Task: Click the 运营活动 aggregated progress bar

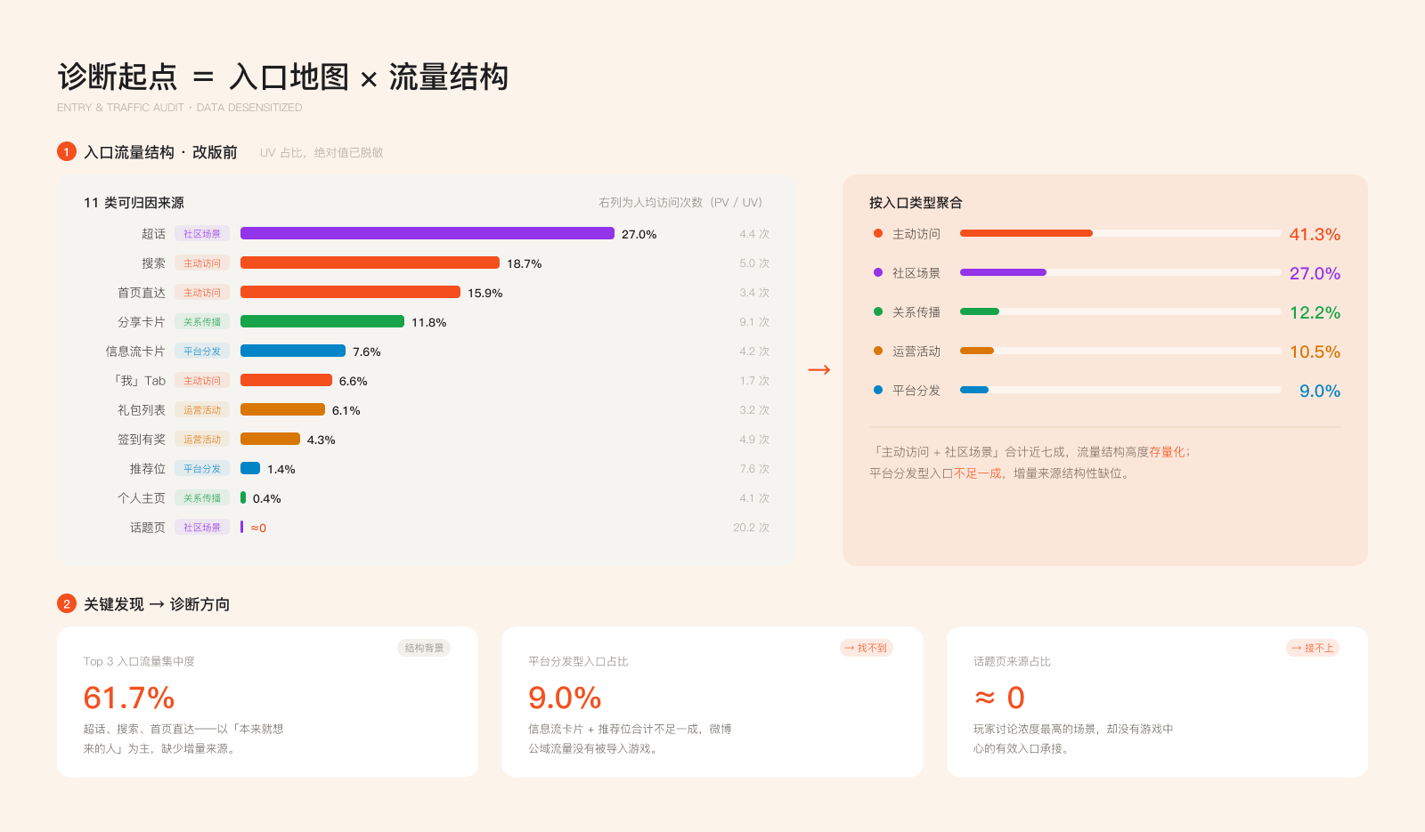Action: [1120, 351]
